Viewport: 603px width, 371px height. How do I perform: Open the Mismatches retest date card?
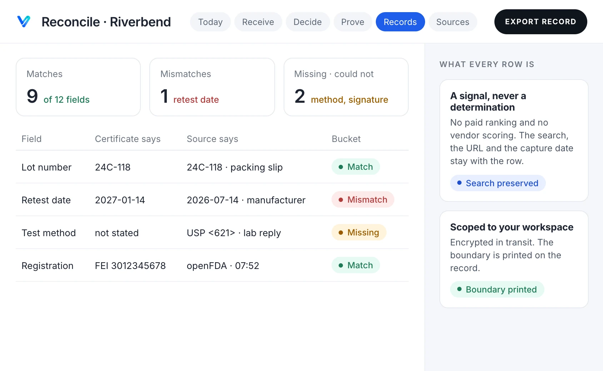(212, 87)
